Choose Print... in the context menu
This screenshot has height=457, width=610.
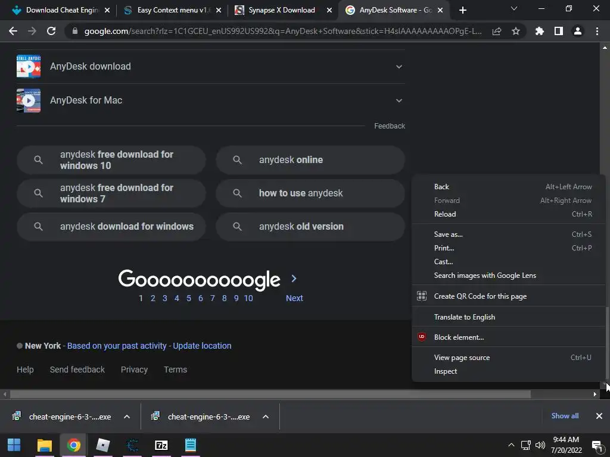[x=509, y=248]
